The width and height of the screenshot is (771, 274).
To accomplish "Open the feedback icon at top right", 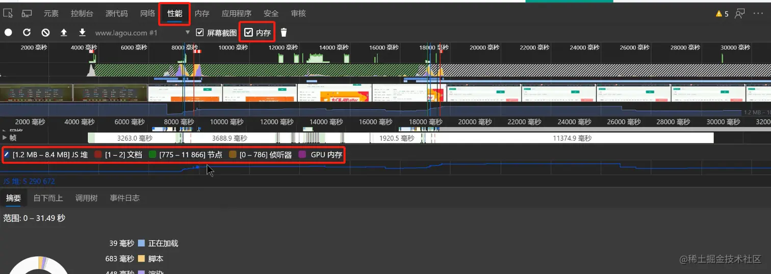I will pyautogui.click(x=740, y=14).
